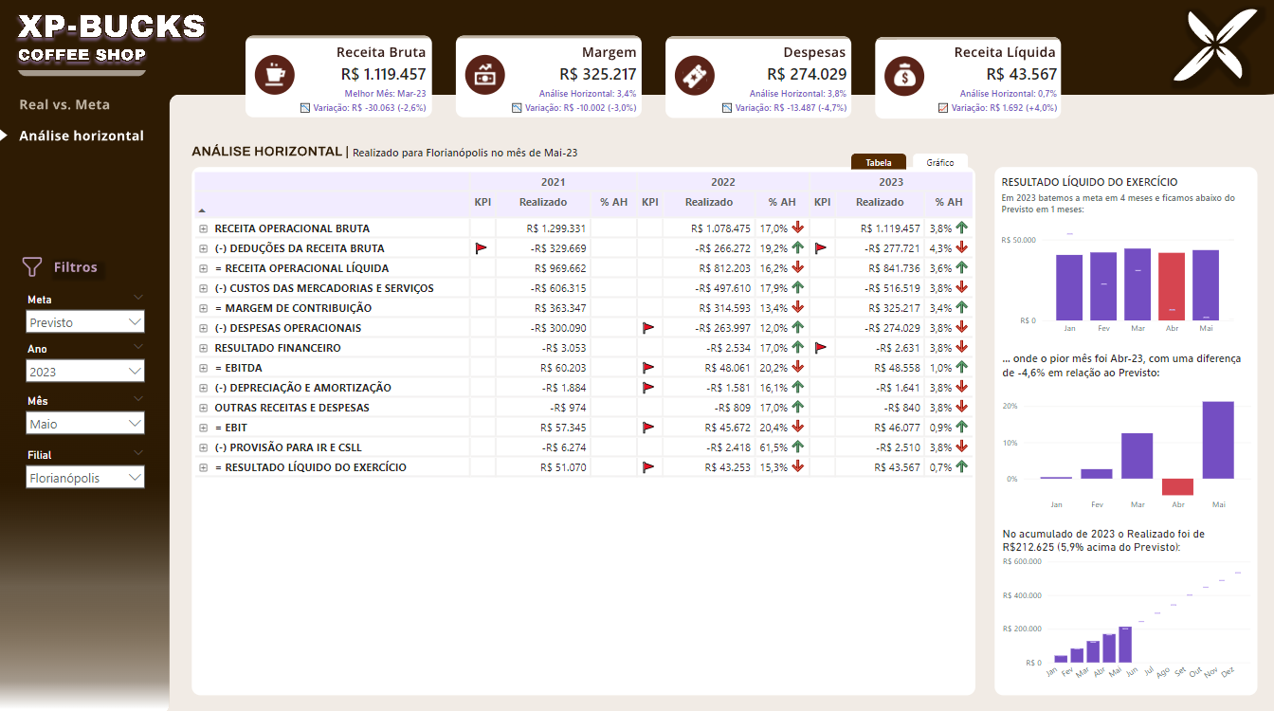
Task: Click the ticket icon on the Despesas card
Action: (x=695, y=75)
